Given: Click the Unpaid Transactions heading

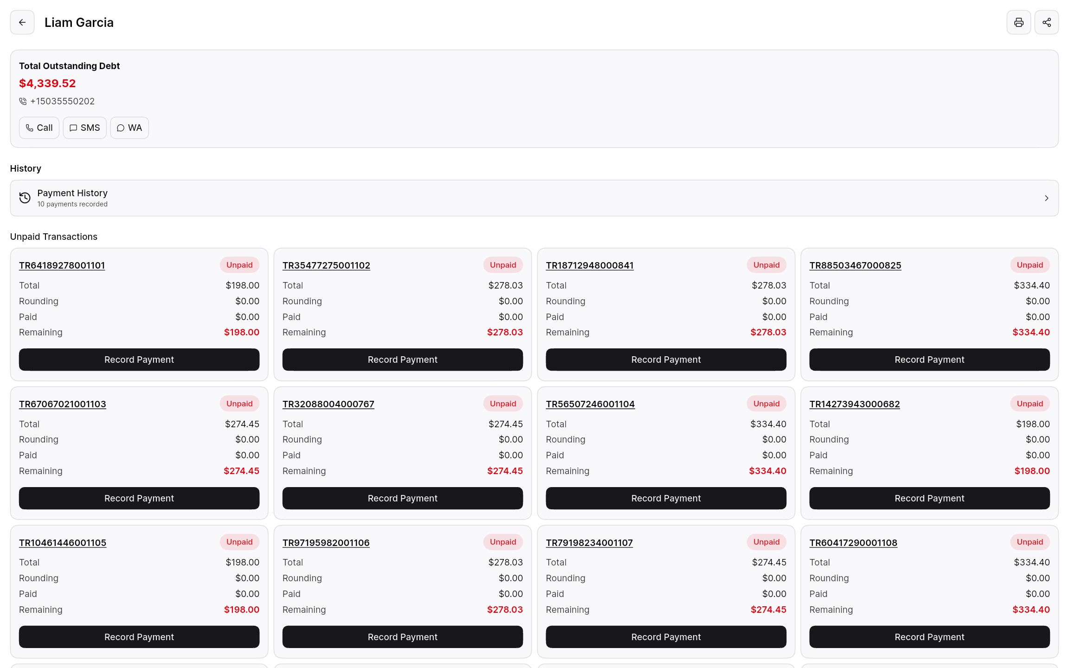Looking at the screenshot, I should click(x=54, y=237).
